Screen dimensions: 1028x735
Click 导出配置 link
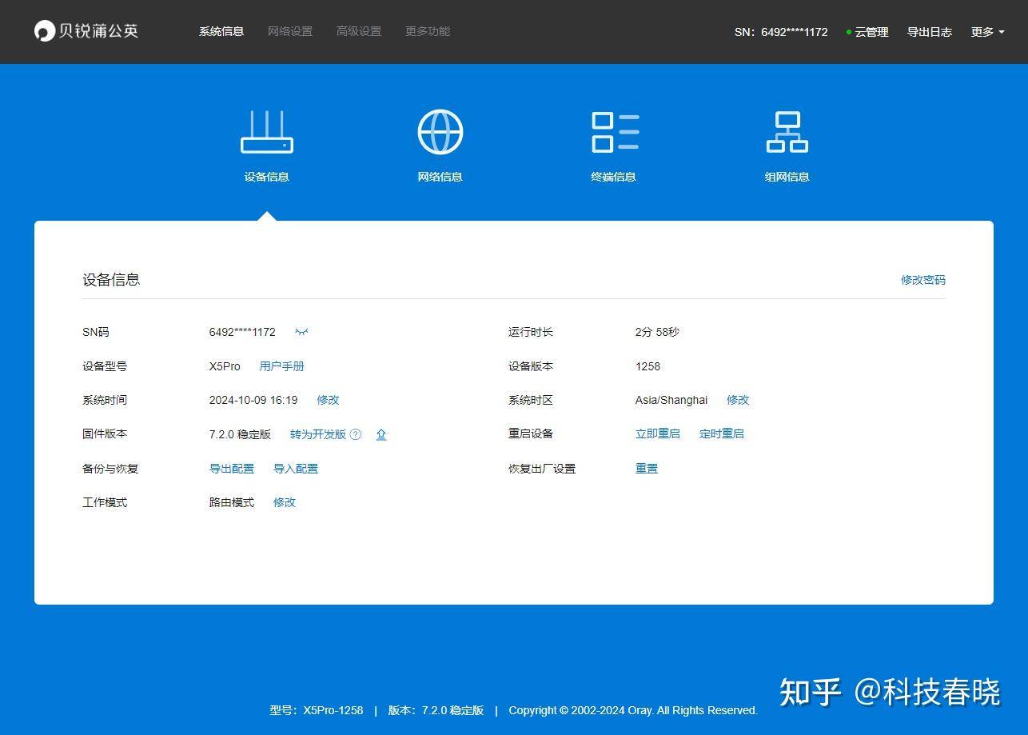coord(232,469)
